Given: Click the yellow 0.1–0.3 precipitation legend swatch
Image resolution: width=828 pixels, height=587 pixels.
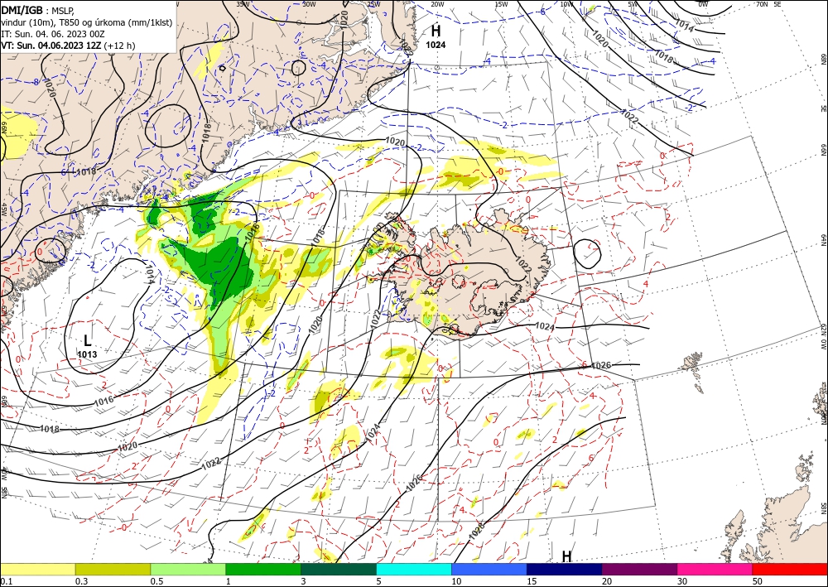Looking at the screenshot, I should (x=37, y=569).
